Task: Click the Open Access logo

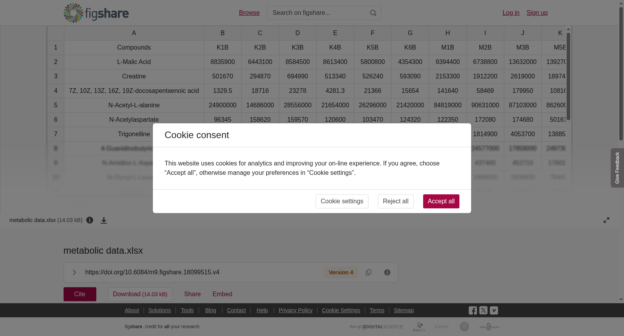Action: (489, 327)
